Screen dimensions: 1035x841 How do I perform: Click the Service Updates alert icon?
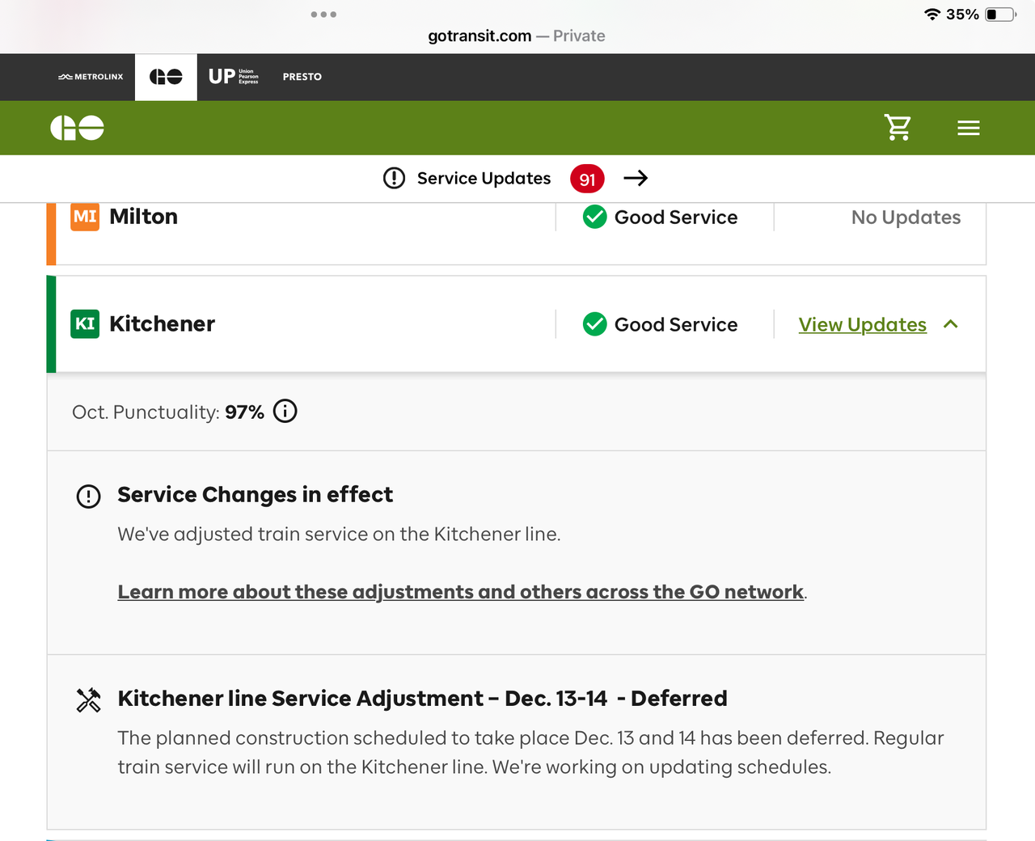(x=394, y=178)
